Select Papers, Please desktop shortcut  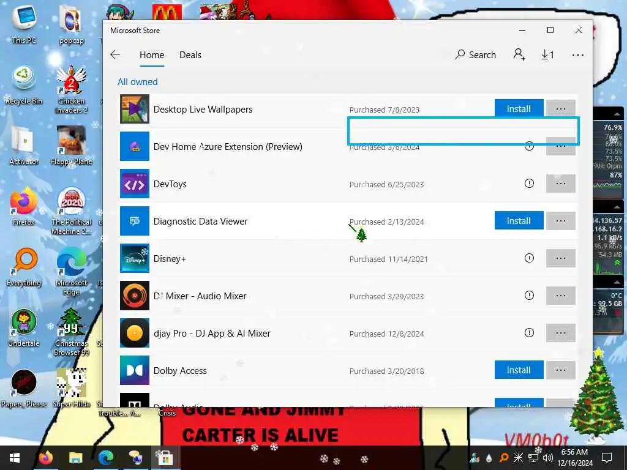(24, 389)
